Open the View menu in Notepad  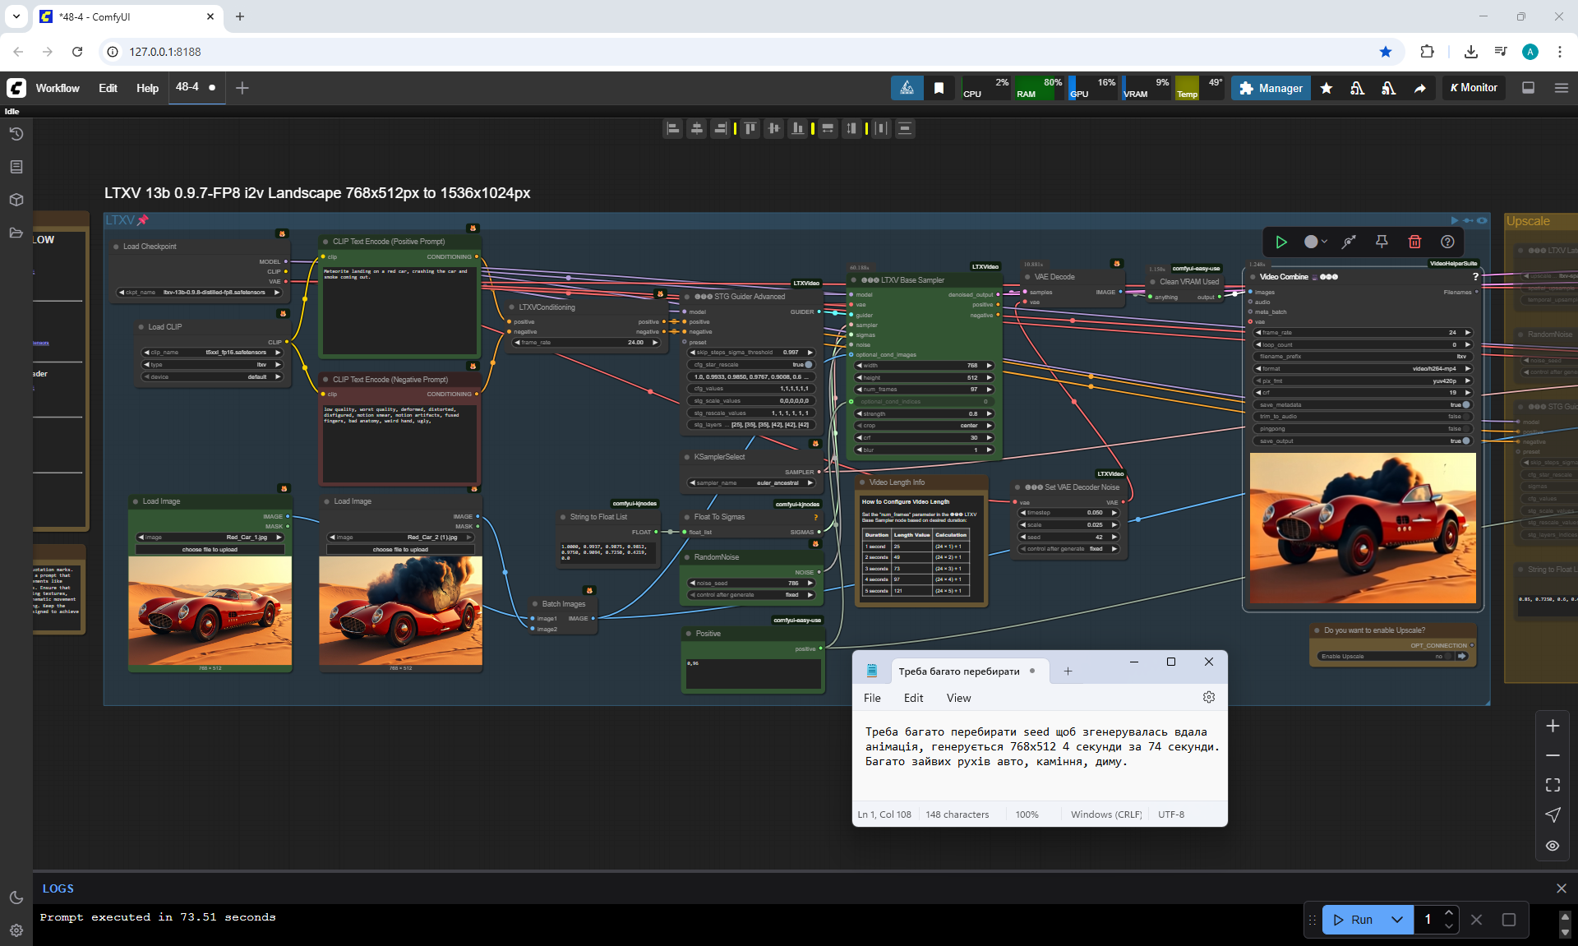(958, 698)
